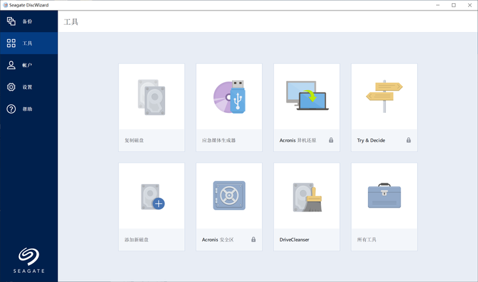Launch the DriveCleanser brush icon
The image size is (478, 282).
pos(307,197)
